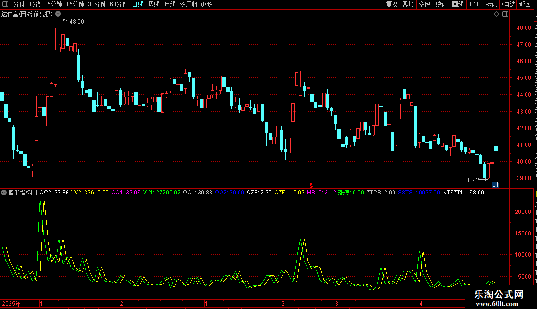Click the 涨停: 0.00 indicator value
Image resolution: width=537 pixels, height=309 pixels.
coord(351,193)
